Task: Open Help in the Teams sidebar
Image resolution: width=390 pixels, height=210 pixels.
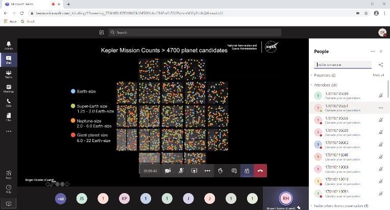Action: coord(9,189)
